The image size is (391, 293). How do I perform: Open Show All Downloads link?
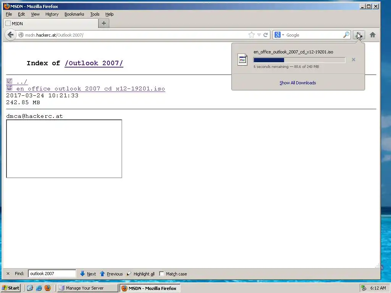coord(298,83)
